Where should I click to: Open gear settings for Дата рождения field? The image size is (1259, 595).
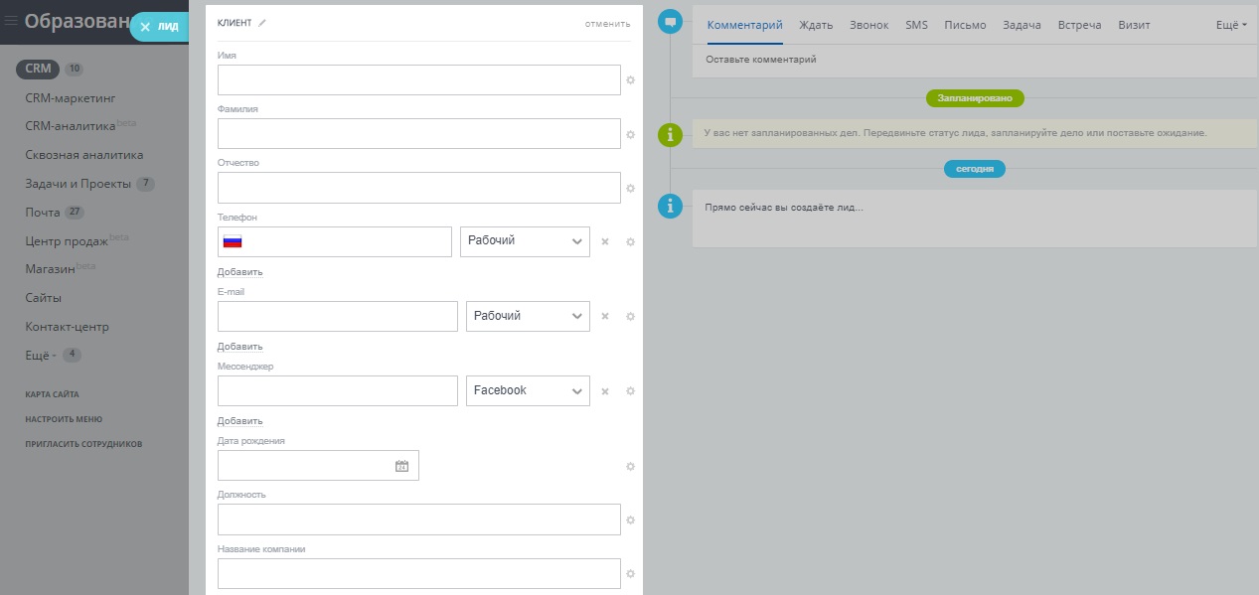click(630, 466)
